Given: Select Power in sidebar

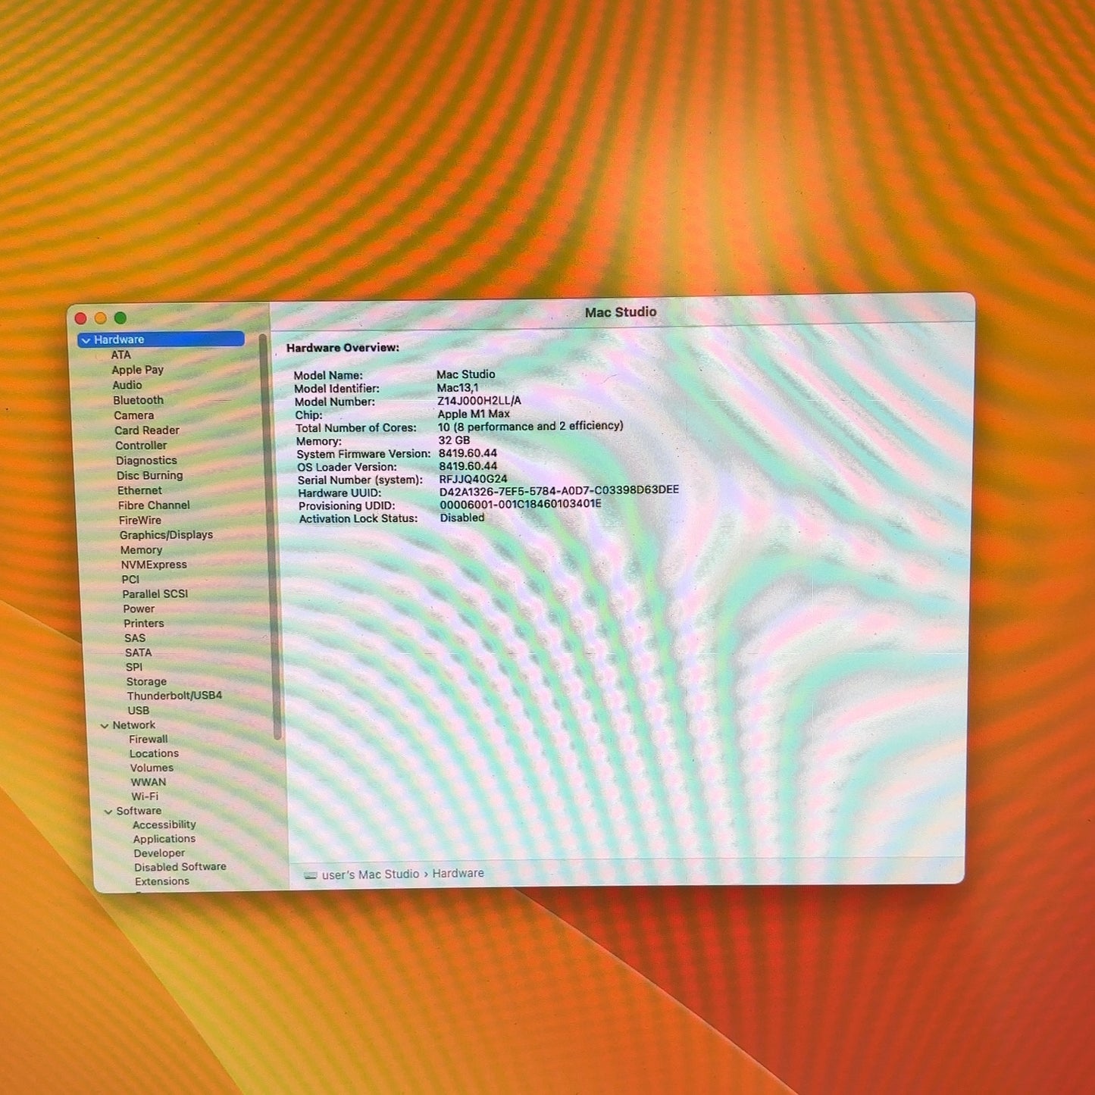Looking at the screenshot, I should pos(139,609).
